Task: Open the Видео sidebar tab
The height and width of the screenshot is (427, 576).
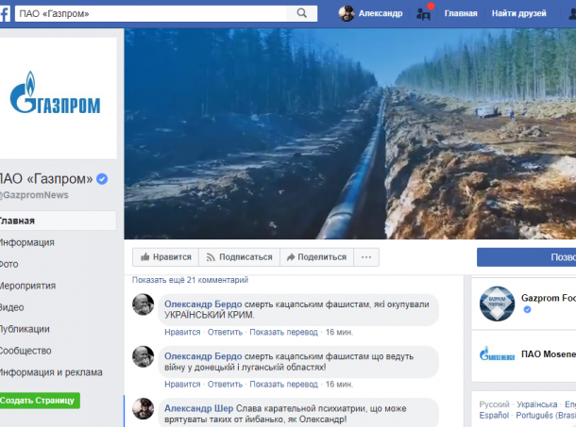Action: (x=11, y=307)
